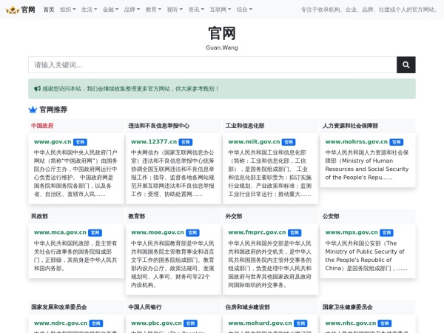Open the 互联网 dropdown menu

(x=220, y=10)
